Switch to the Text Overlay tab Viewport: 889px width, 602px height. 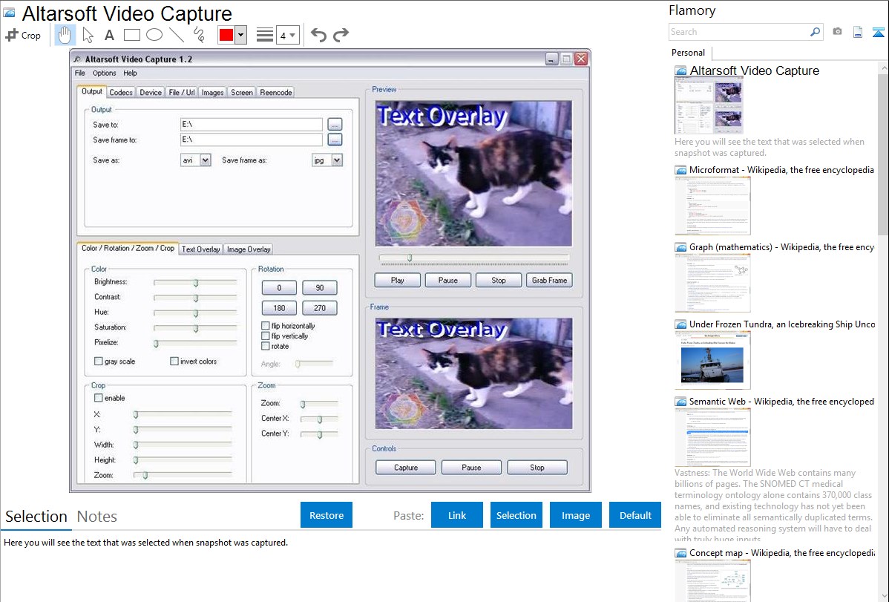click(x=200, y=249)
